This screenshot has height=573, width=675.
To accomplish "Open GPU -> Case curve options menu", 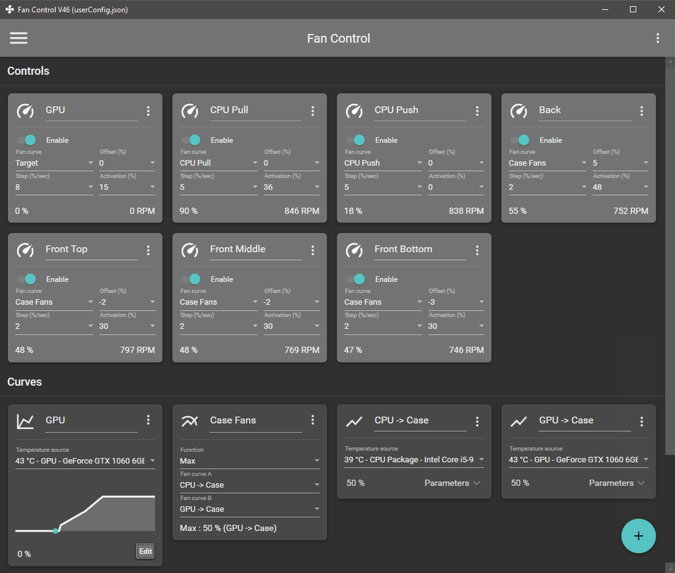I will (641, 422).
